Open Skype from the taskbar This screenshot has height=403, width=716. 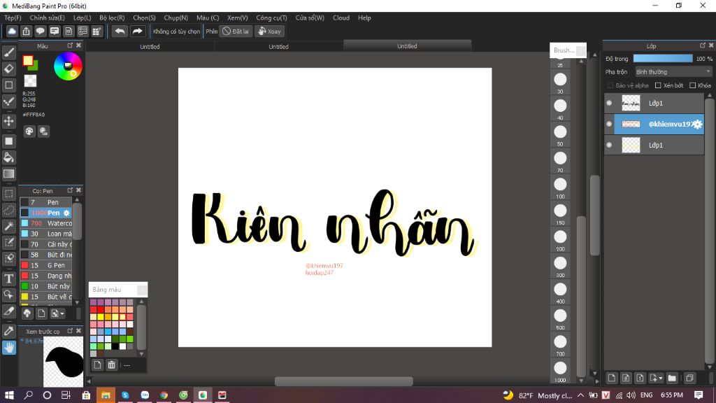125,395
